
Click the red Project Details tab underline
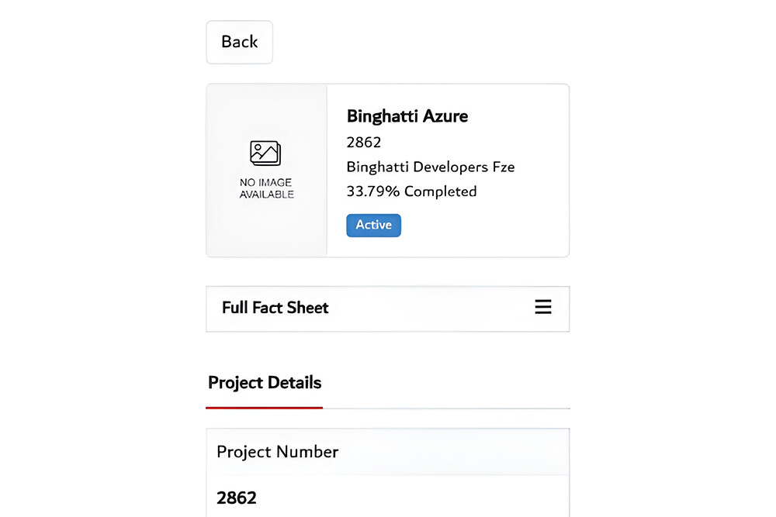tap(264, 407)
